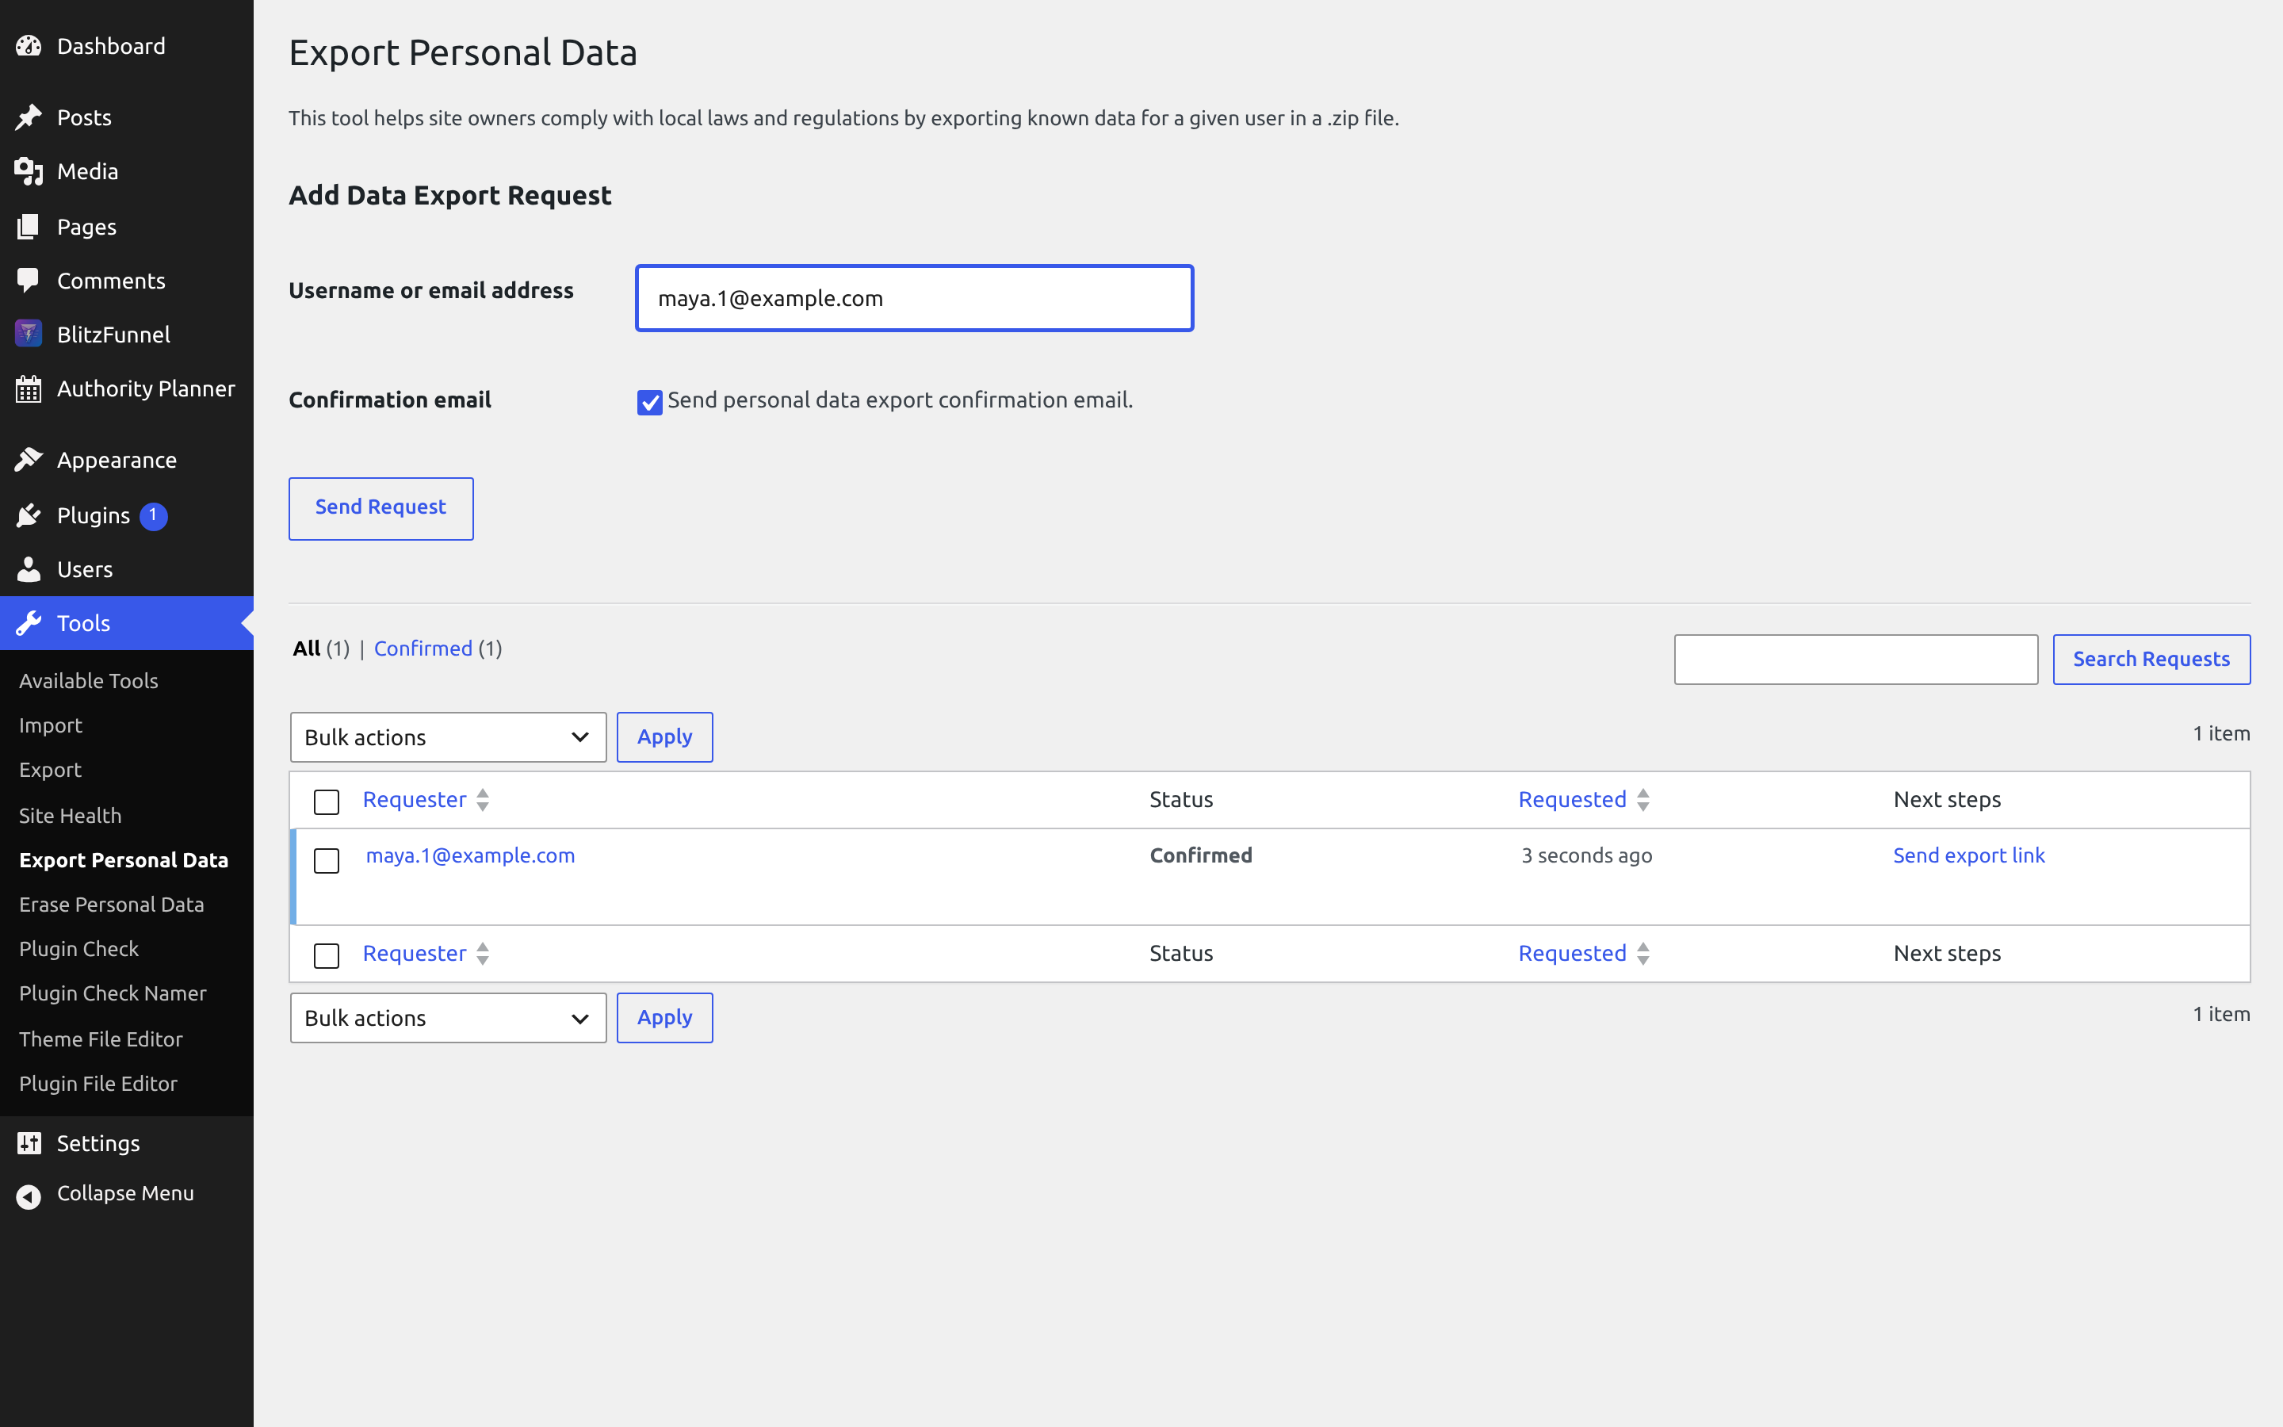Click the Users person icon
The image size is (2283, 1427).
coord(29,569)
